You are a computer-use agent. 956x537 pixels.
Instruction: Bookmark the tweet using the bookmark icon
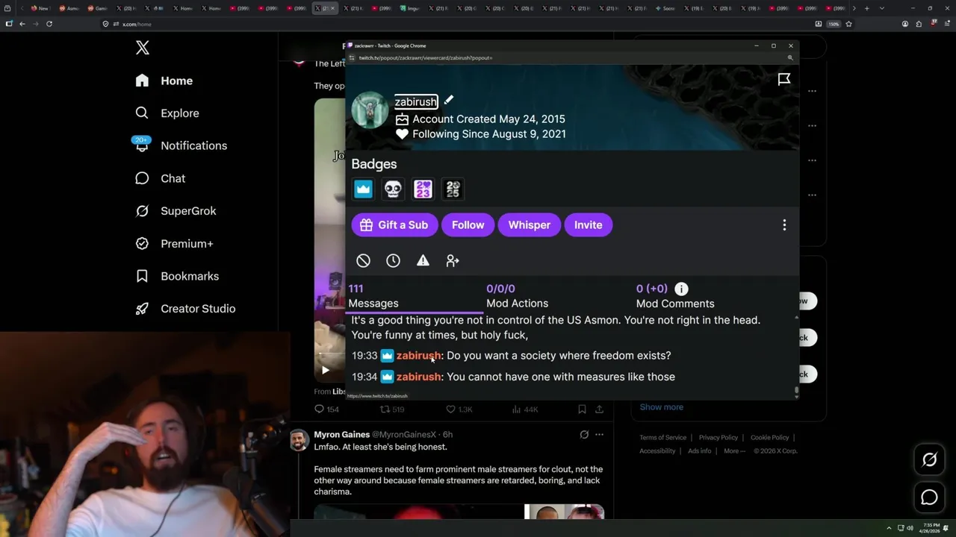pos(582,409)
